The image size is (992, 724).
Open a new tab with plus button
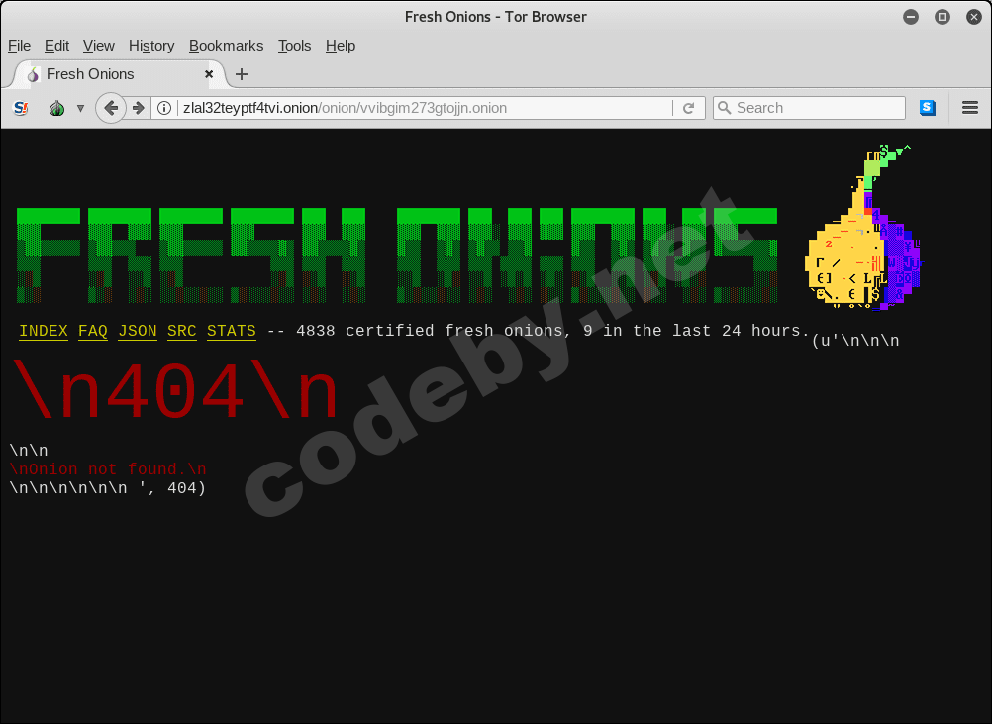[x=241, y=74]
